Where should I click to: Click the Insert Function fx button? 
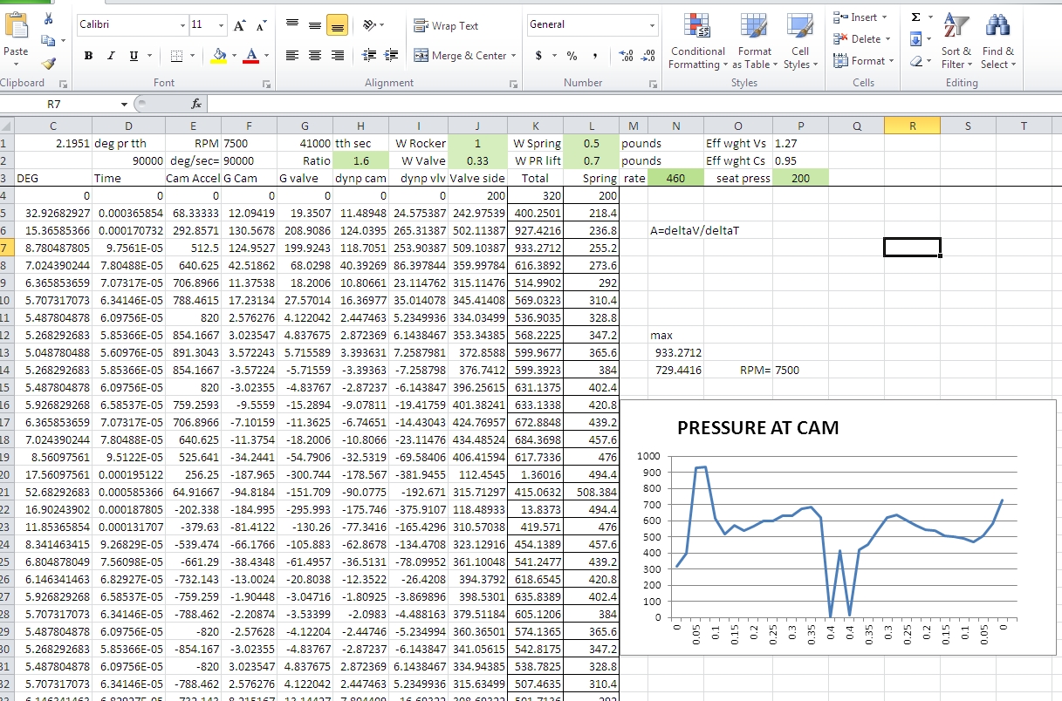coord(197,103)
